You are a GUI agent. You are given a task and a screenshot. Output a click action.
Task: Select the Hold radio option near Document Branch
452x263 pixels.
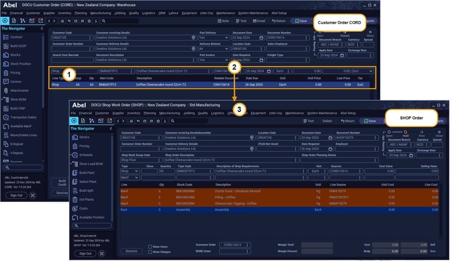coord(405,132)
